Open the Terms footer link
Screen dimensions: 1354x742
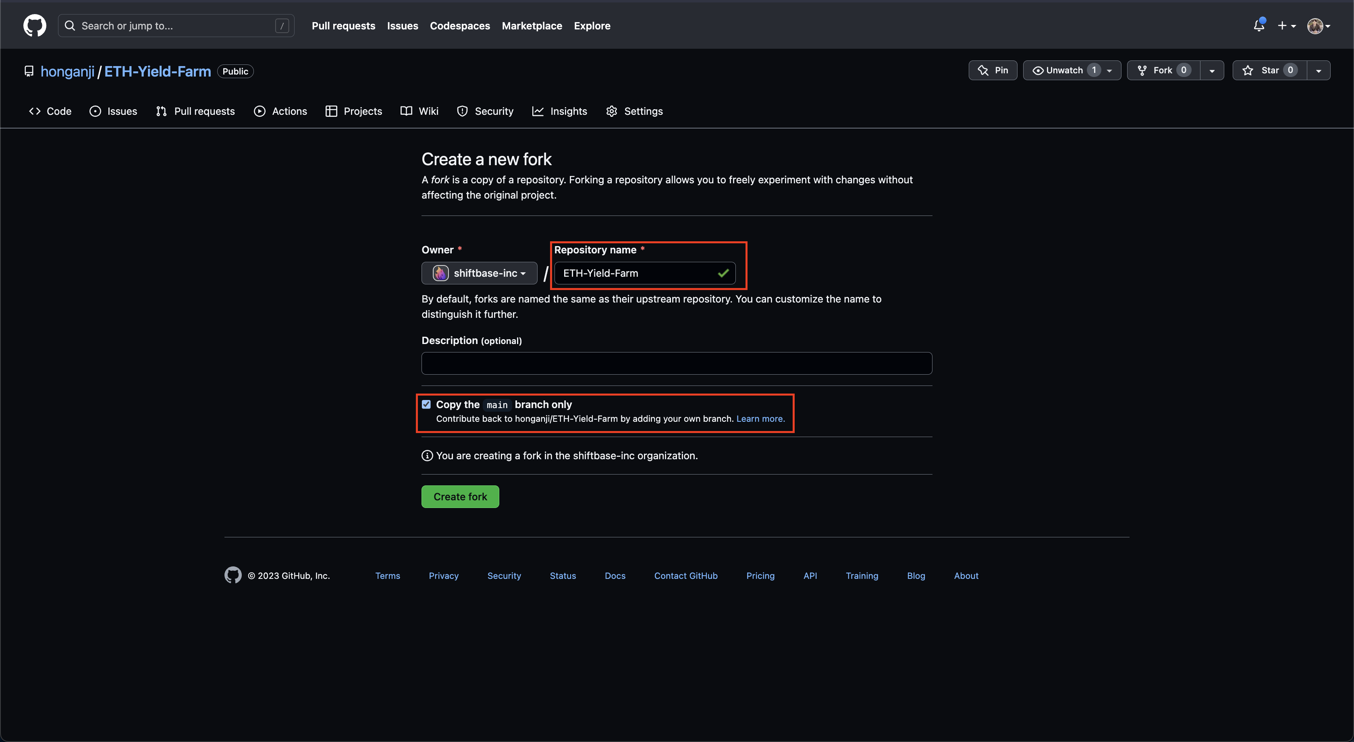click(x=387, y=576)
